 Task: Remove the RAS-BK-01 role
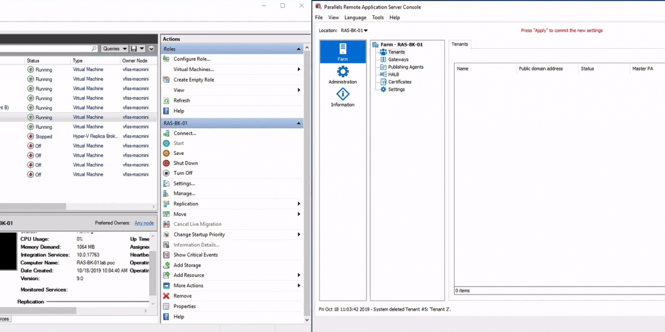tap(182, 296)
